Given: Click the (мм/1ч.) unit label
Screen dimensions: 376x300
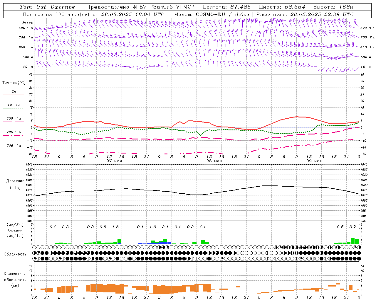Looking at the screenshot, I should [x=15, y=235].
